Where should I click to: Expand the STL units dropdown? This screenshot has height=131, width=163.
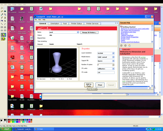coord(113,69)
